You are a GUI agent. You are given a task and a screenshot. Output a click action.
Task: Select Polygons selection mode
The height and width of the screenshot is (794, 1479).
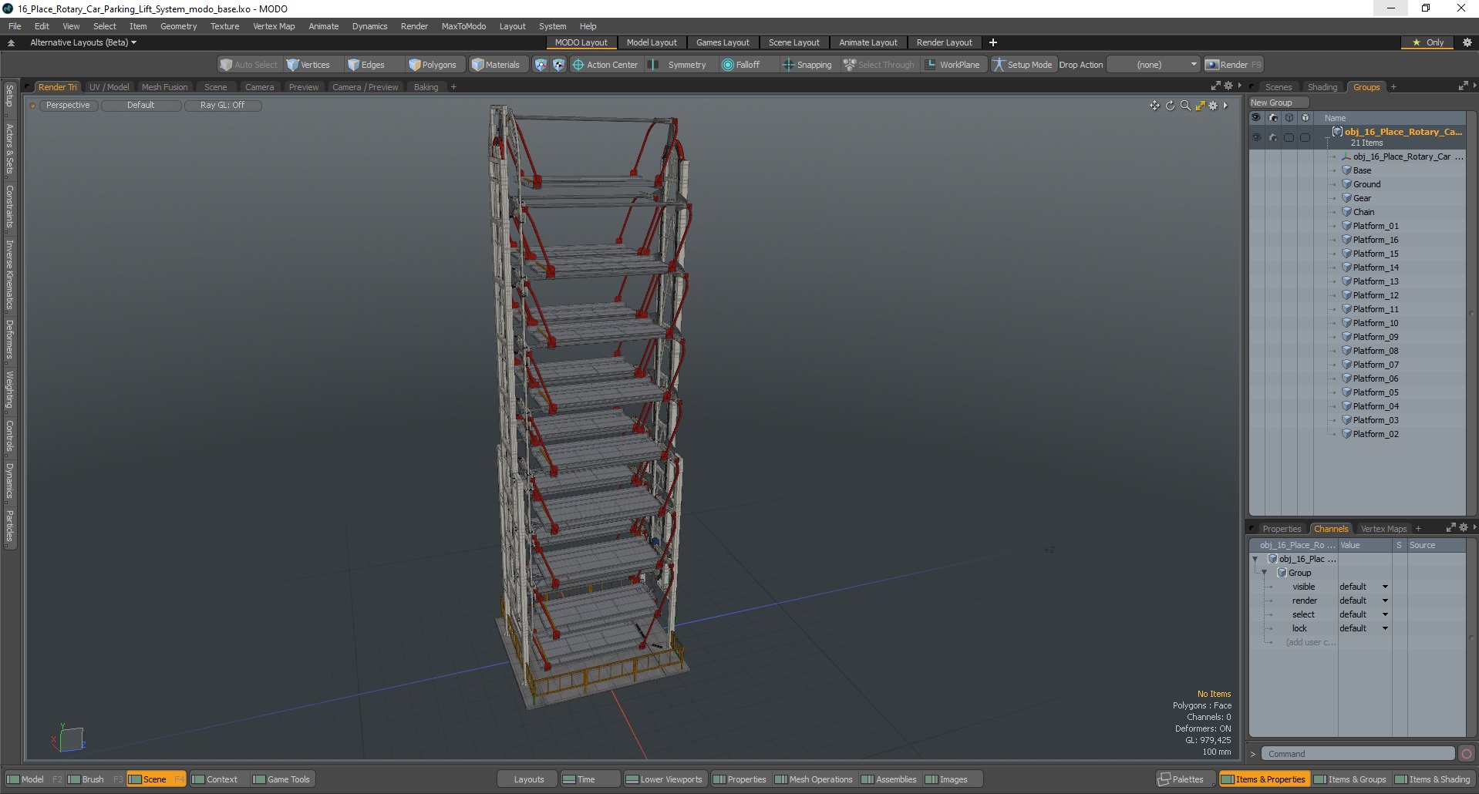pyautogui.click(x=433, y=65)
